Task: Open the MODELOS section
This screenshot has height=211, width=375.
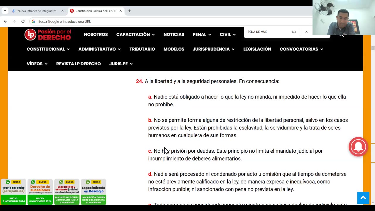Action: 174,49
